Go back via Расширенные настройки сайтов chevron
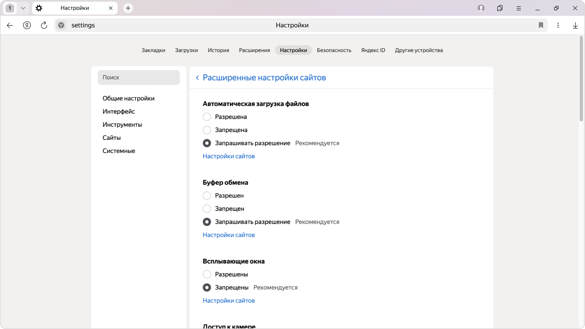Screen dimensions: 585x329 point(197,78)
